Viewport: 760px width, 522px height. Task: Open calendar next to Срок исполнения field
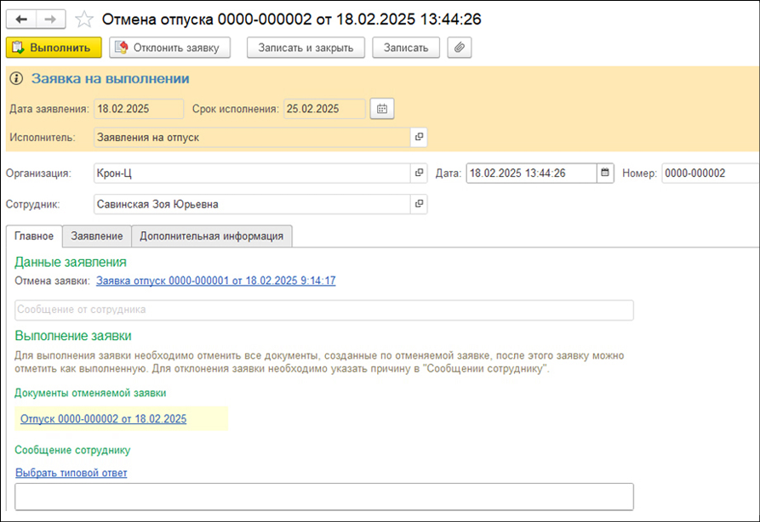pos(382,109)
